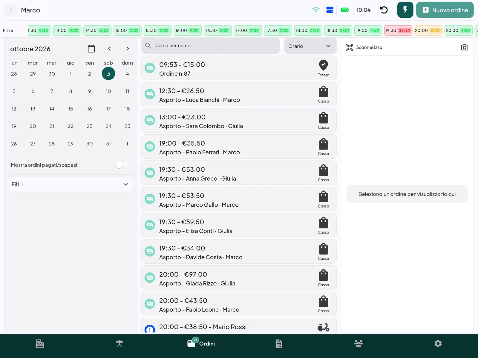This screenshot has height=358, width=478.
Task: Click the Wi-Fi status icon
Action: [315, 10]
